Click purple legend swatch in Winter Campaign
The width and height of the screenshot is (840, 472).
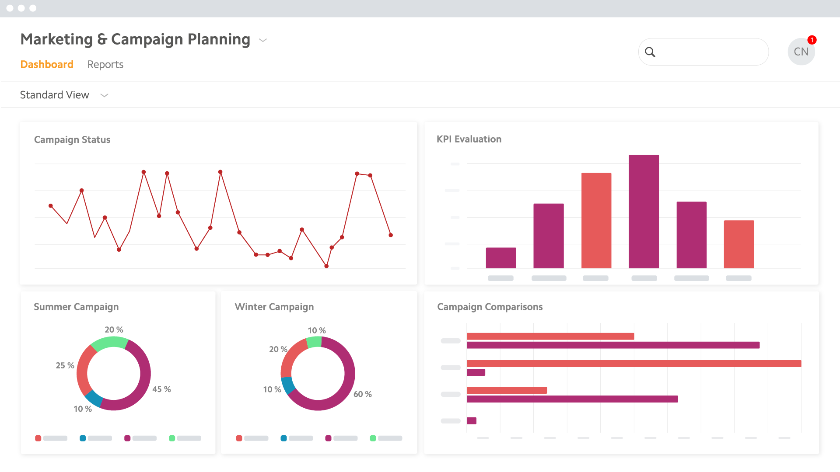tap(328, 438)
